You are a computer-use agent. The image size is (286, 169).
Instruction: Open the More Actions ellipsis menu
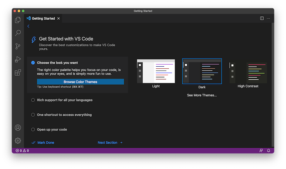[x=268, y=18]
